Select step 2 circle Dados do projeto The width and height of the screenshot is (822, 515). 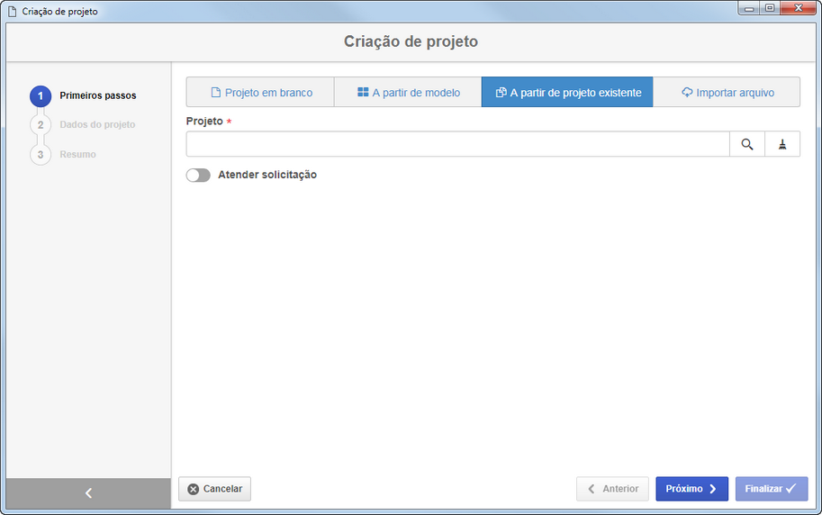click(41, 125)
